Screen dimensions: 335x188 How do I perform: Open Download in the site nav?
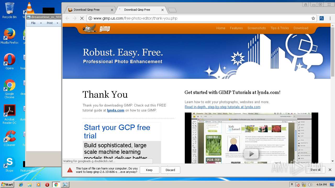301,28
